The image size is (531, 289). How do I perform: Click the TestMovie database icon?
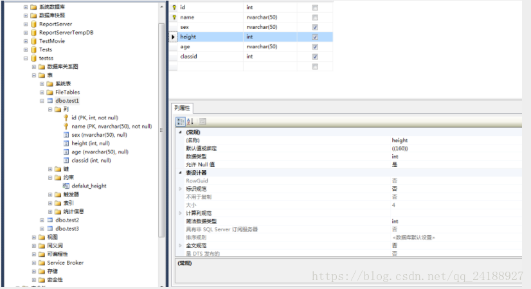(33, 41)
